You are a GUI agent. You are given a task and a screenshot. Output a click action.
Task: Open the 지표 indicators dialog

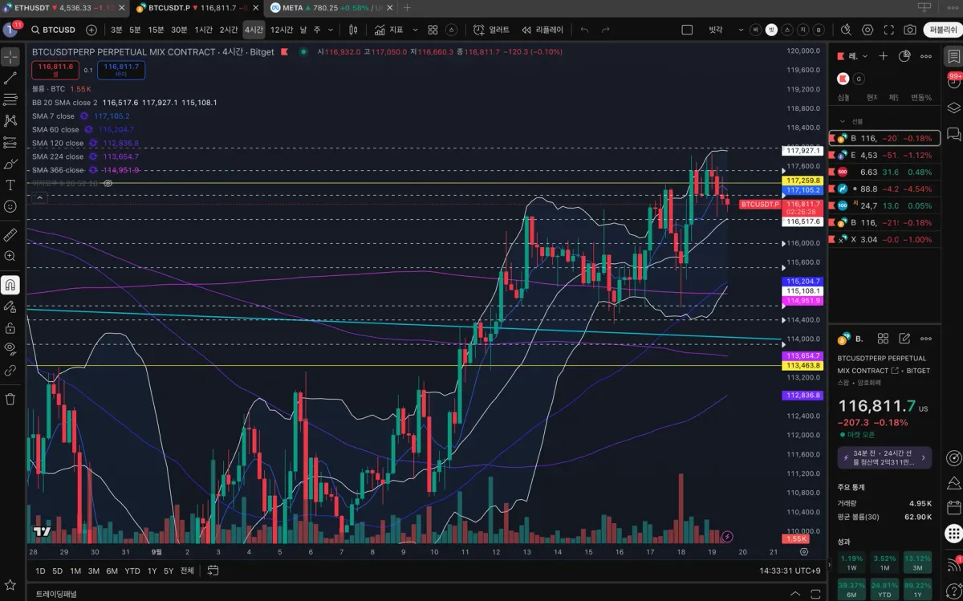(389, 30)
